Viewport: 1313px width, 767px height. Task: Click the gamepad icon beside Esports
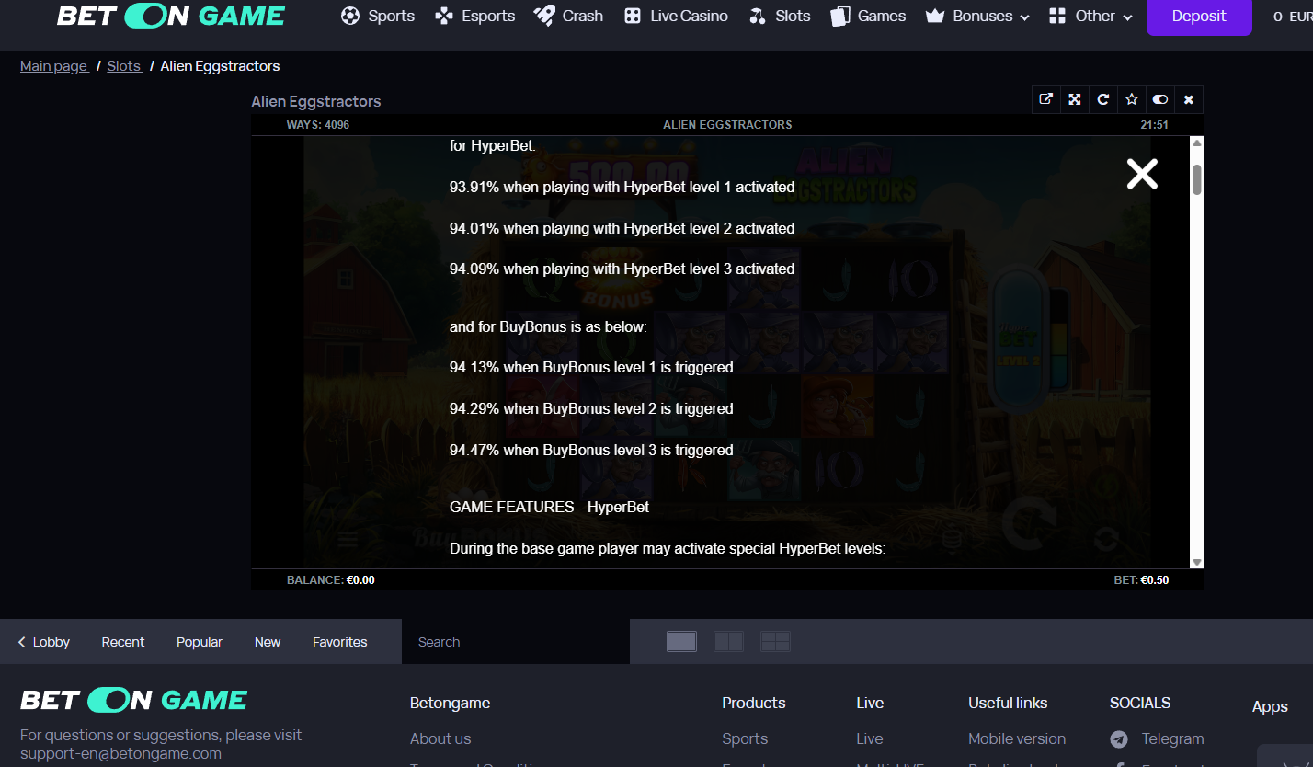coord(445,16)
